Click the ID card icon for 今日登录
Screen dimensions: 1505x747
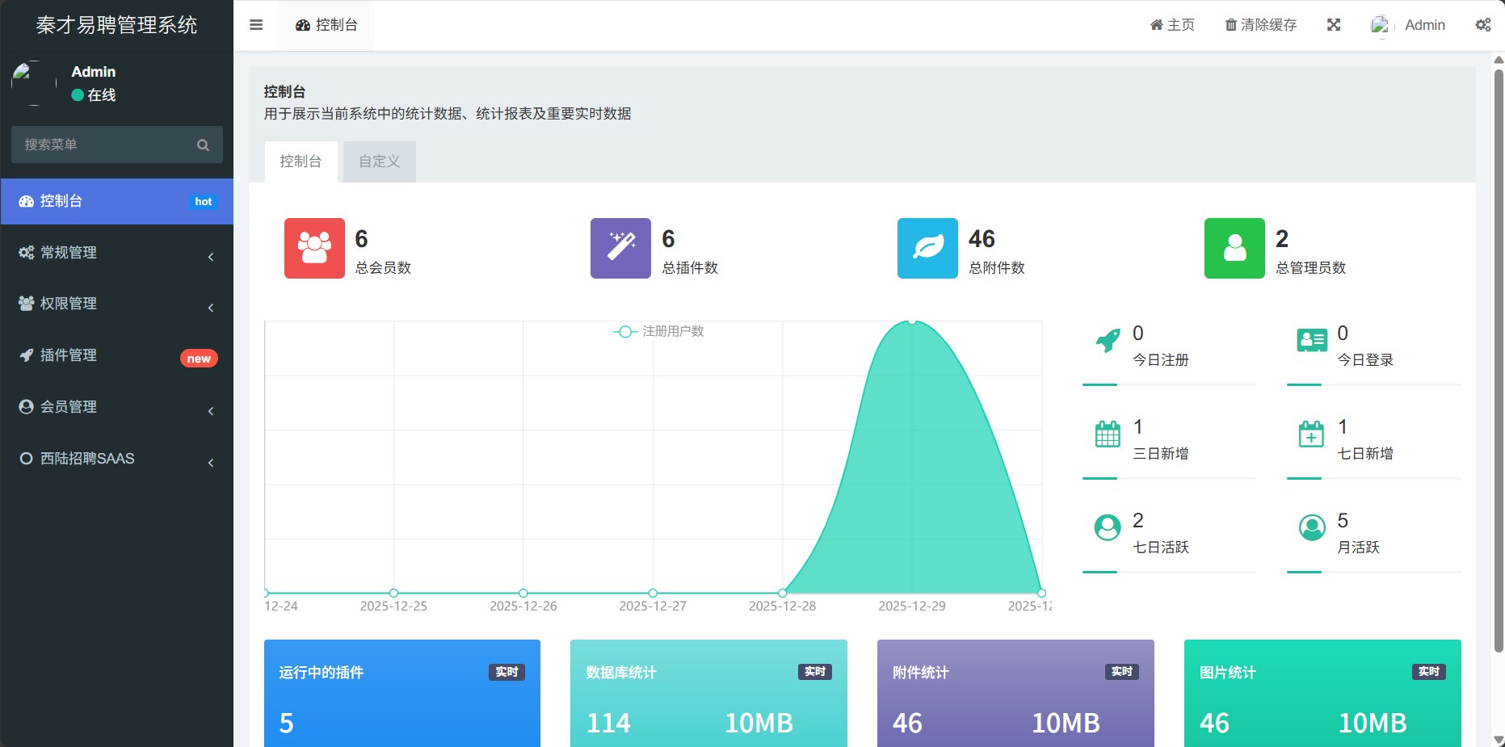coord(1312,340)
